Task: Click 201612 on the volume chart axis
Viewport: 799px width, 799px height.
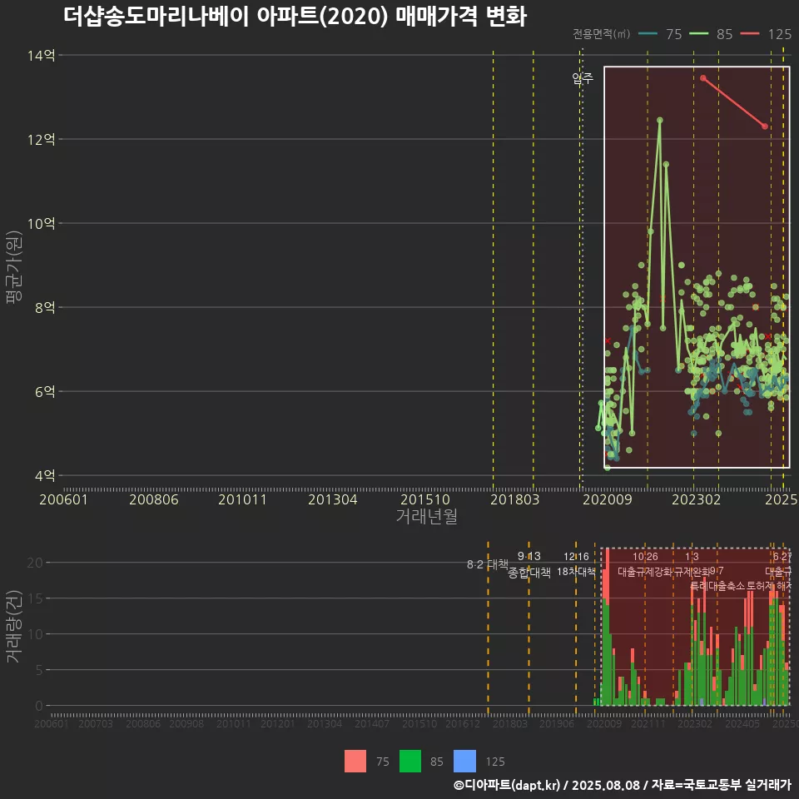Action: click(x=463, y=723)
